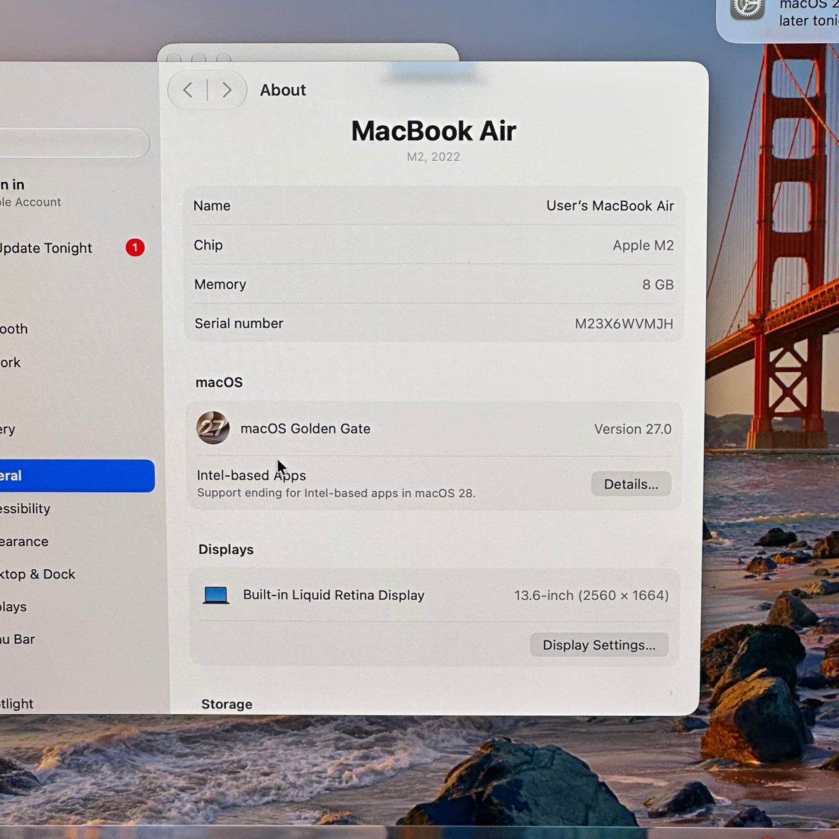Click the chip value "Apple M2"
Image resolution: width=839 pixels, height=839 pixels.
(x=643, y=245)
